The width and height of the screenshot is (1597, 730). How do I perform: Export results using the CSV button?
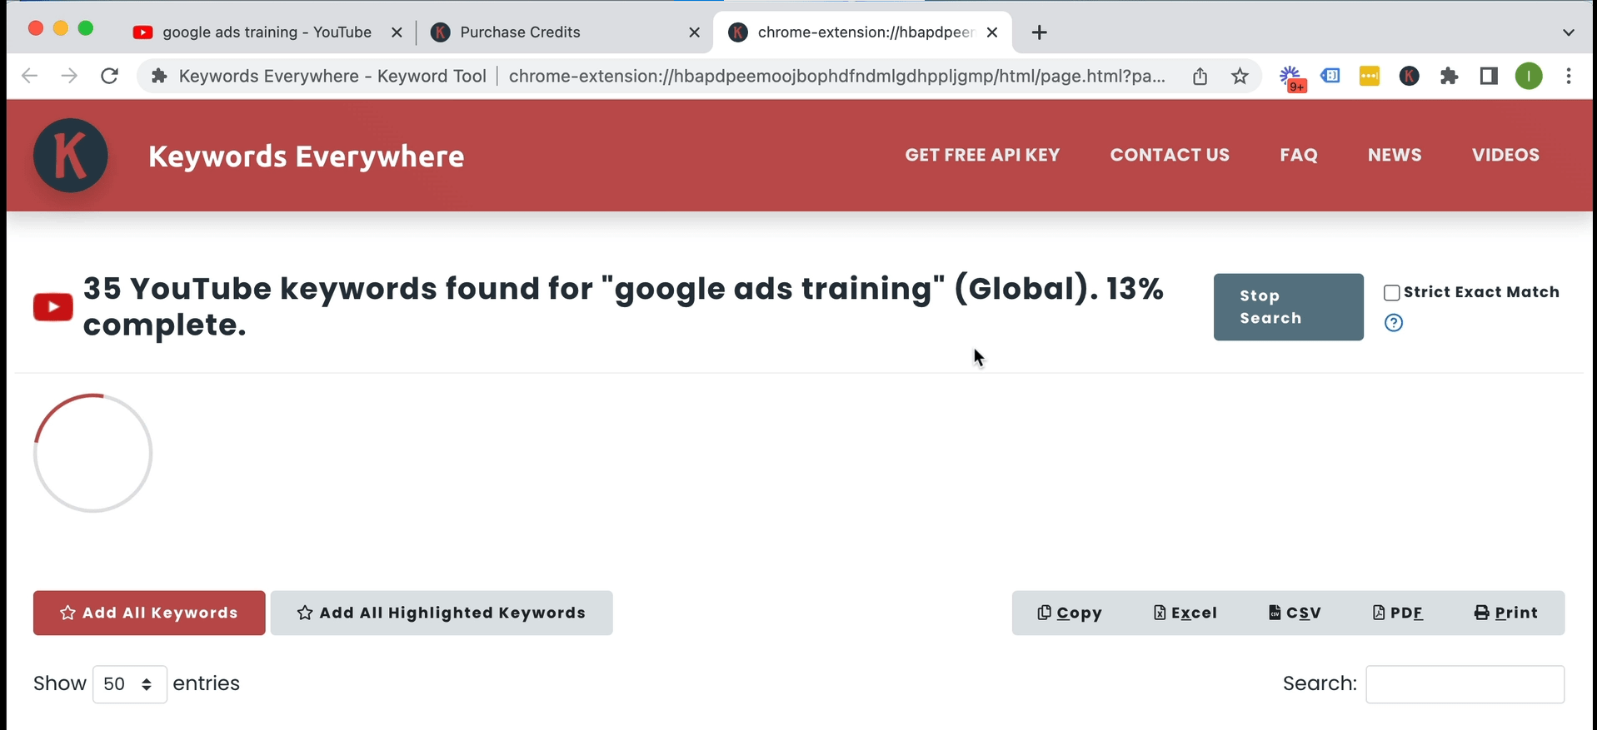pos(1295,613)
